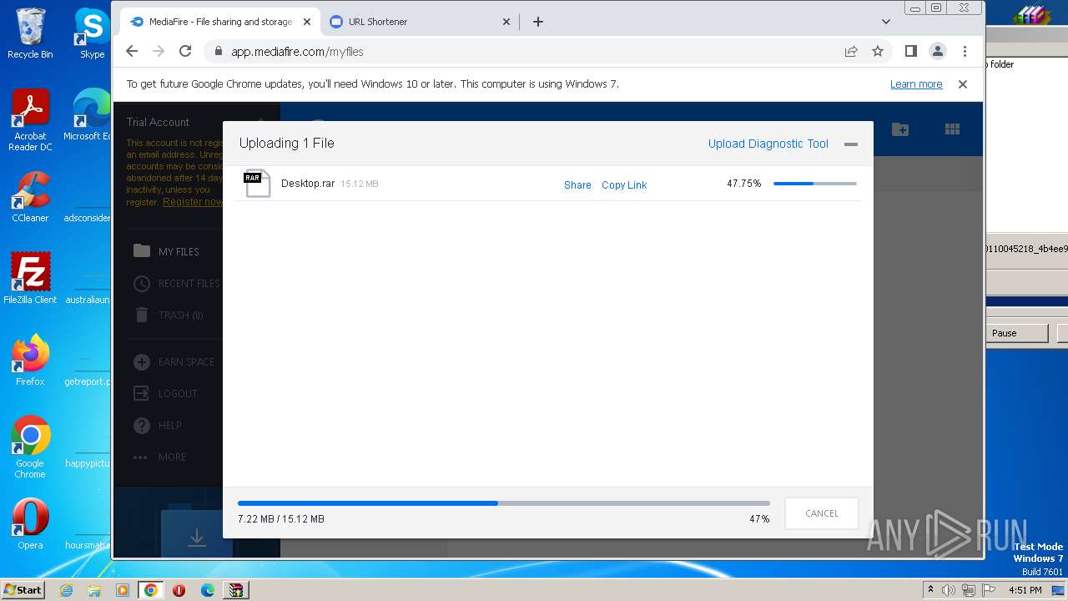The width and height of the screenshot is (1068, 601).
Task: Open Internet Explorer from the taskbar
Action: (x=67, y=590)
